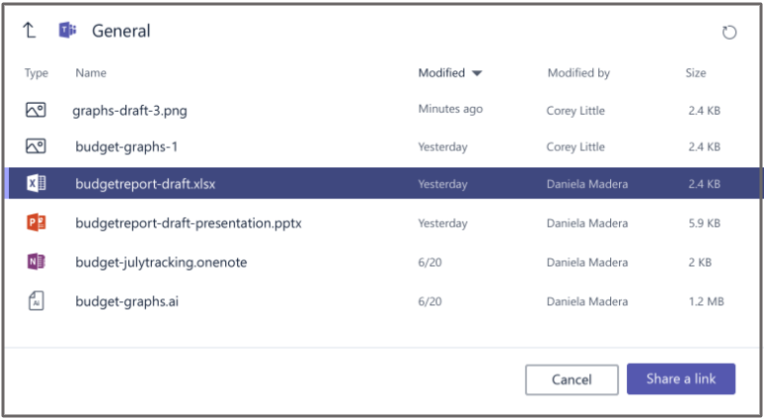Select the graphs-draft-3.png file name

tap(130, 110)
